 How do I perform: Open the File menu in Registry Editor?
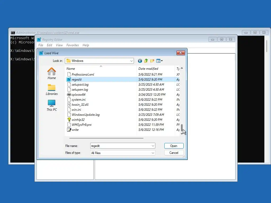click(41, 45)
